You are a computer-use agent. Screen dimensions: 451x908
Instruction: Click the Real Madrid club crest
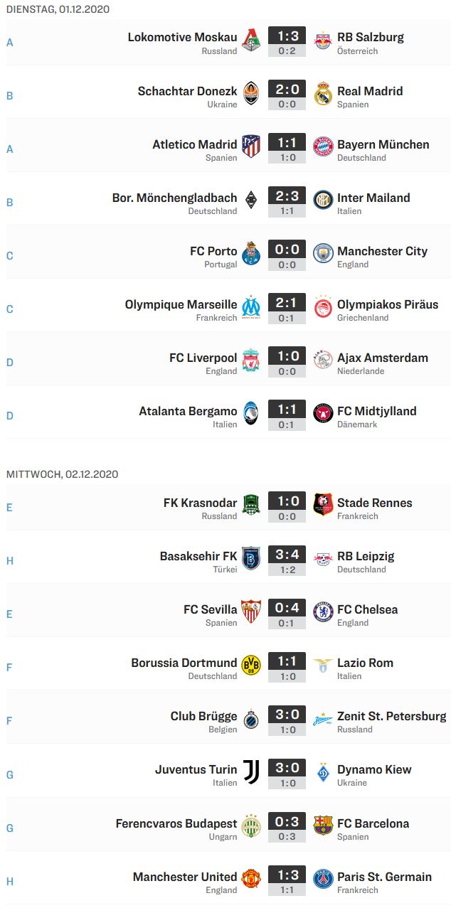pyautogui.click(x=323, y=93)
